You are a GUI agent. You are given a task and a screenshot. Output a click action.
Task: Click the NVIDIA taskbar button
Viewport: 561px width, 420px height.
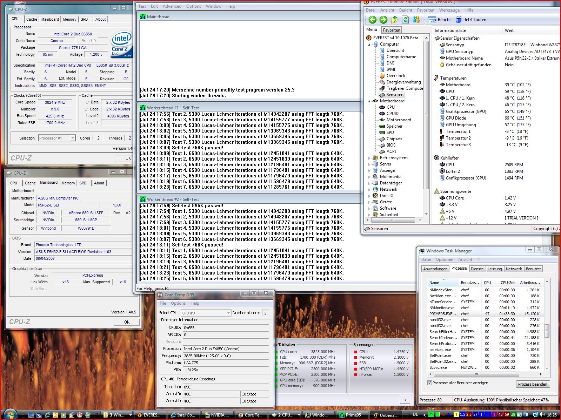(x=217, y=415)
